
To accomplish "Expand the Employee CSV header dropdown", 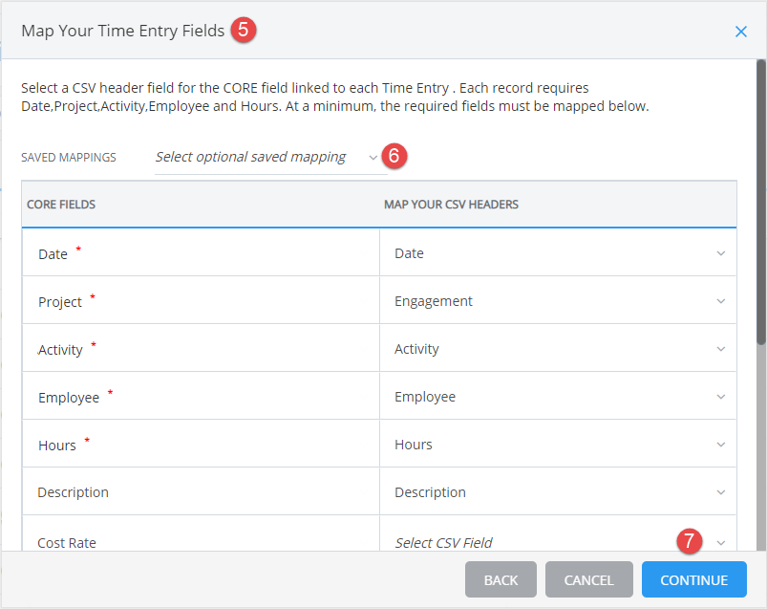I will pos(558,397).
